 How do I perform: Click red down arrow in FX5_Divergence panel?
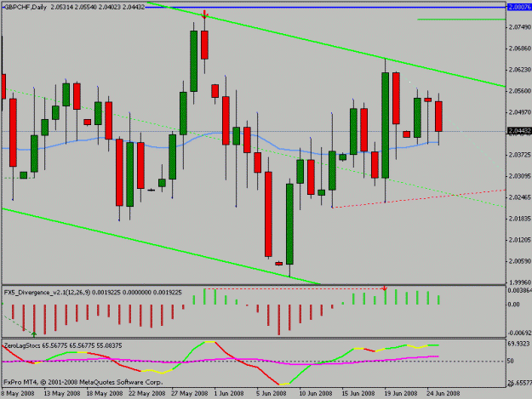385,288
